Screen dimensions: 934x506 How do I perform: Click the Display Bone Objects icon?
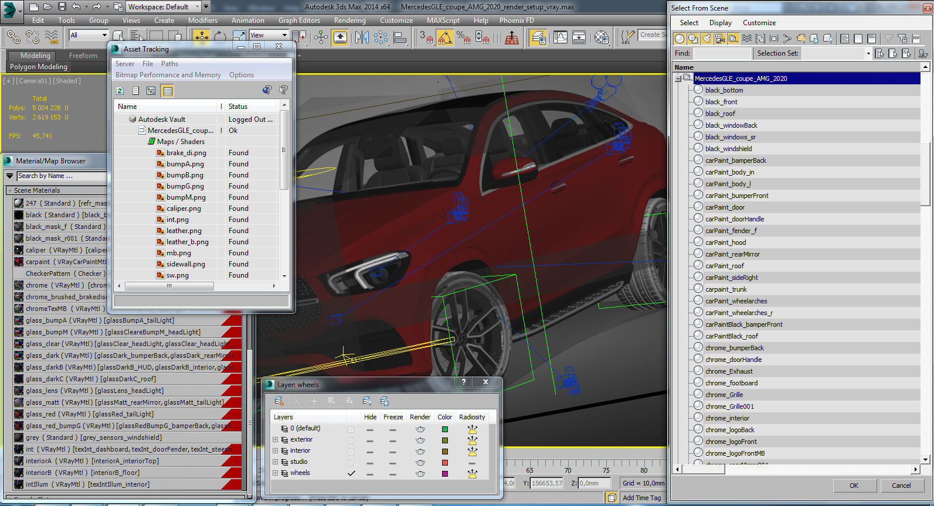pyautogui.click(x=787, y=39)
